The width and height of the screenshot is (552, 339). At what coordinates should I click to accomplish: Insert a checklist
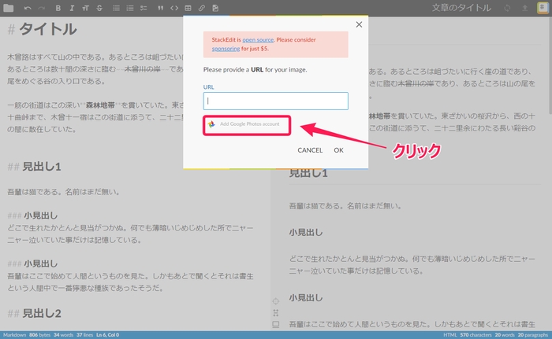(x=144, y=8)
